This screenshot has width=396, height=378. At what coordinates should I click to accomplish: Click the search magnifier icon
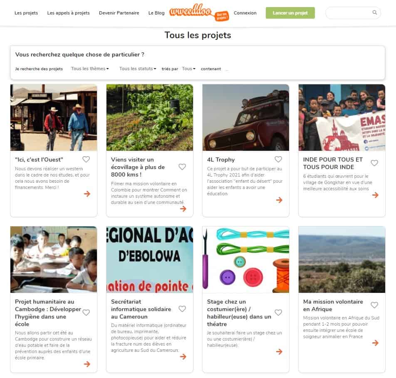[x=374, y=12]
